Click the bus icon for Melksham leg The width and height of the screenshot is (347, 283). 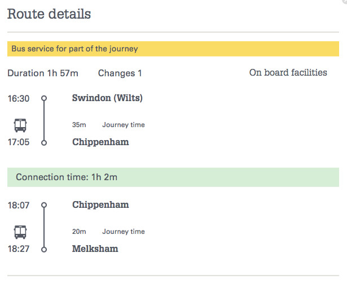20,232
